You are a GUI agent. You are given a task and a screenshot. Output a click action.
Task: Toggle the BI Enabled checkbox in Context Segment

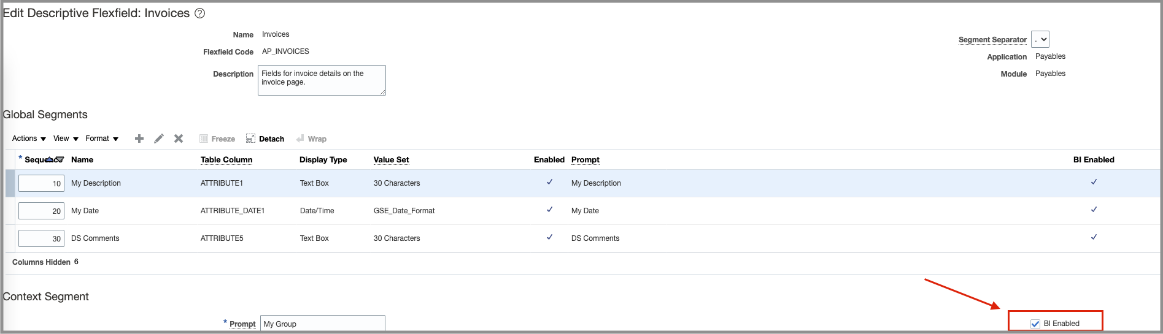(1035, 324)
